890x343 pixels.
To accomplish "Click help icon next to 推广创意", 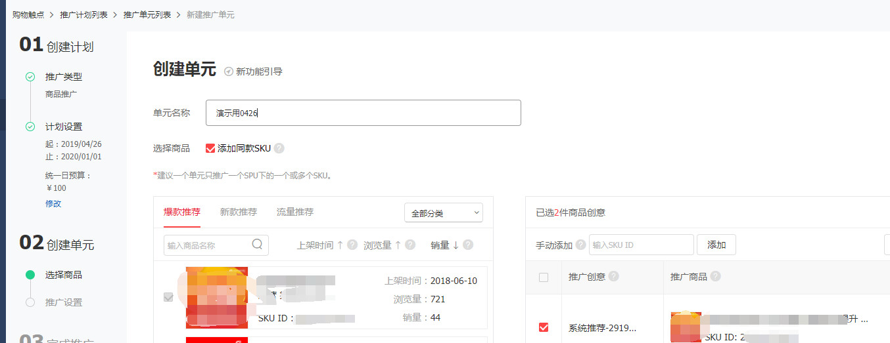I will [614, 276].
